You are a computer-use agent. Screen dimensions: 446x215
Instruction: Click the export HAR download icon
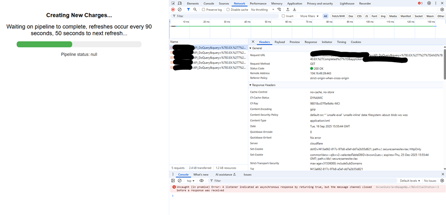(x=294, y=10)
